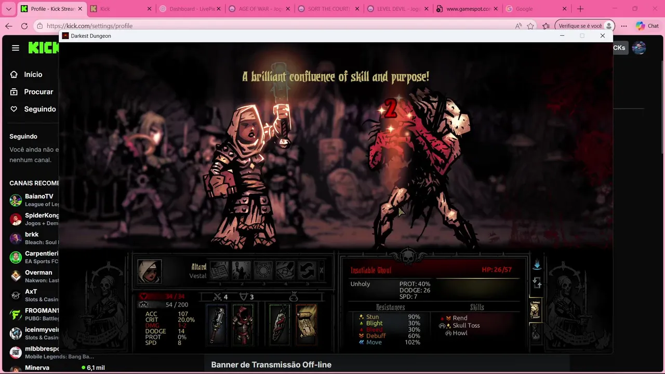Switch to SORT THE COURT tab
The height and width of the screenshot is (374, 665).
pos(328,9)
